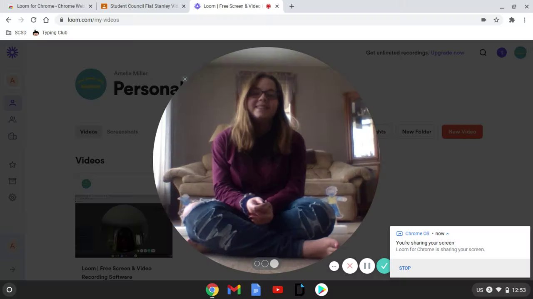Select the smallest camera bubble size
The image size is (533, 299).
tap(257, 264)
